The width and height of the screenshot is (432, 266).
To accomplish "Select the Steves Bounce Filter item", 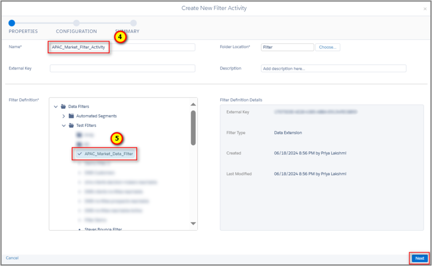I will pyautogui.click(x=103, y=229).
